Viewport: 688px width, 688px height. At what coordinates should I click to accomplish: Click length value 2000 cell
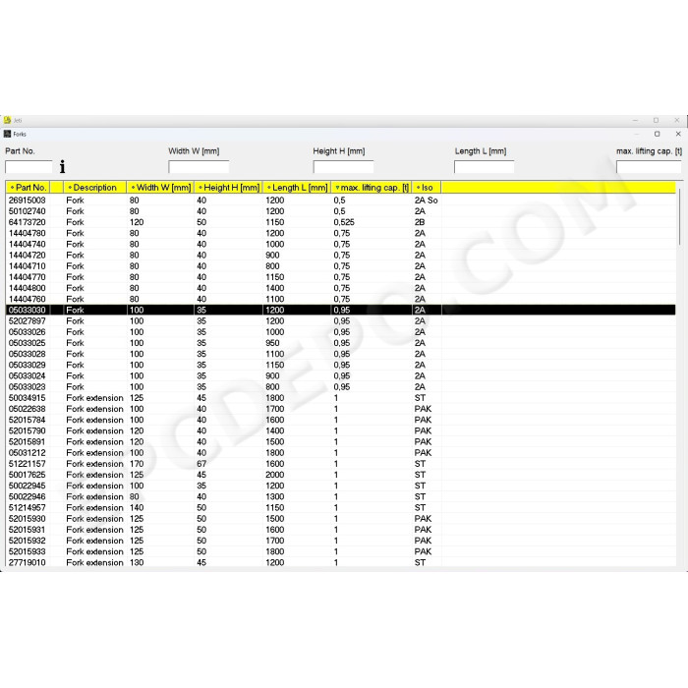(274, 475)
